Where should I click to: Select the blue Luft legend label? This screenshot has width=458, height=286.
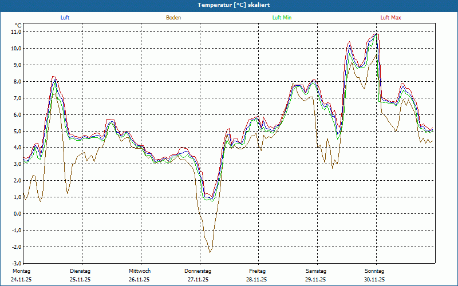(x=65, y=18)
